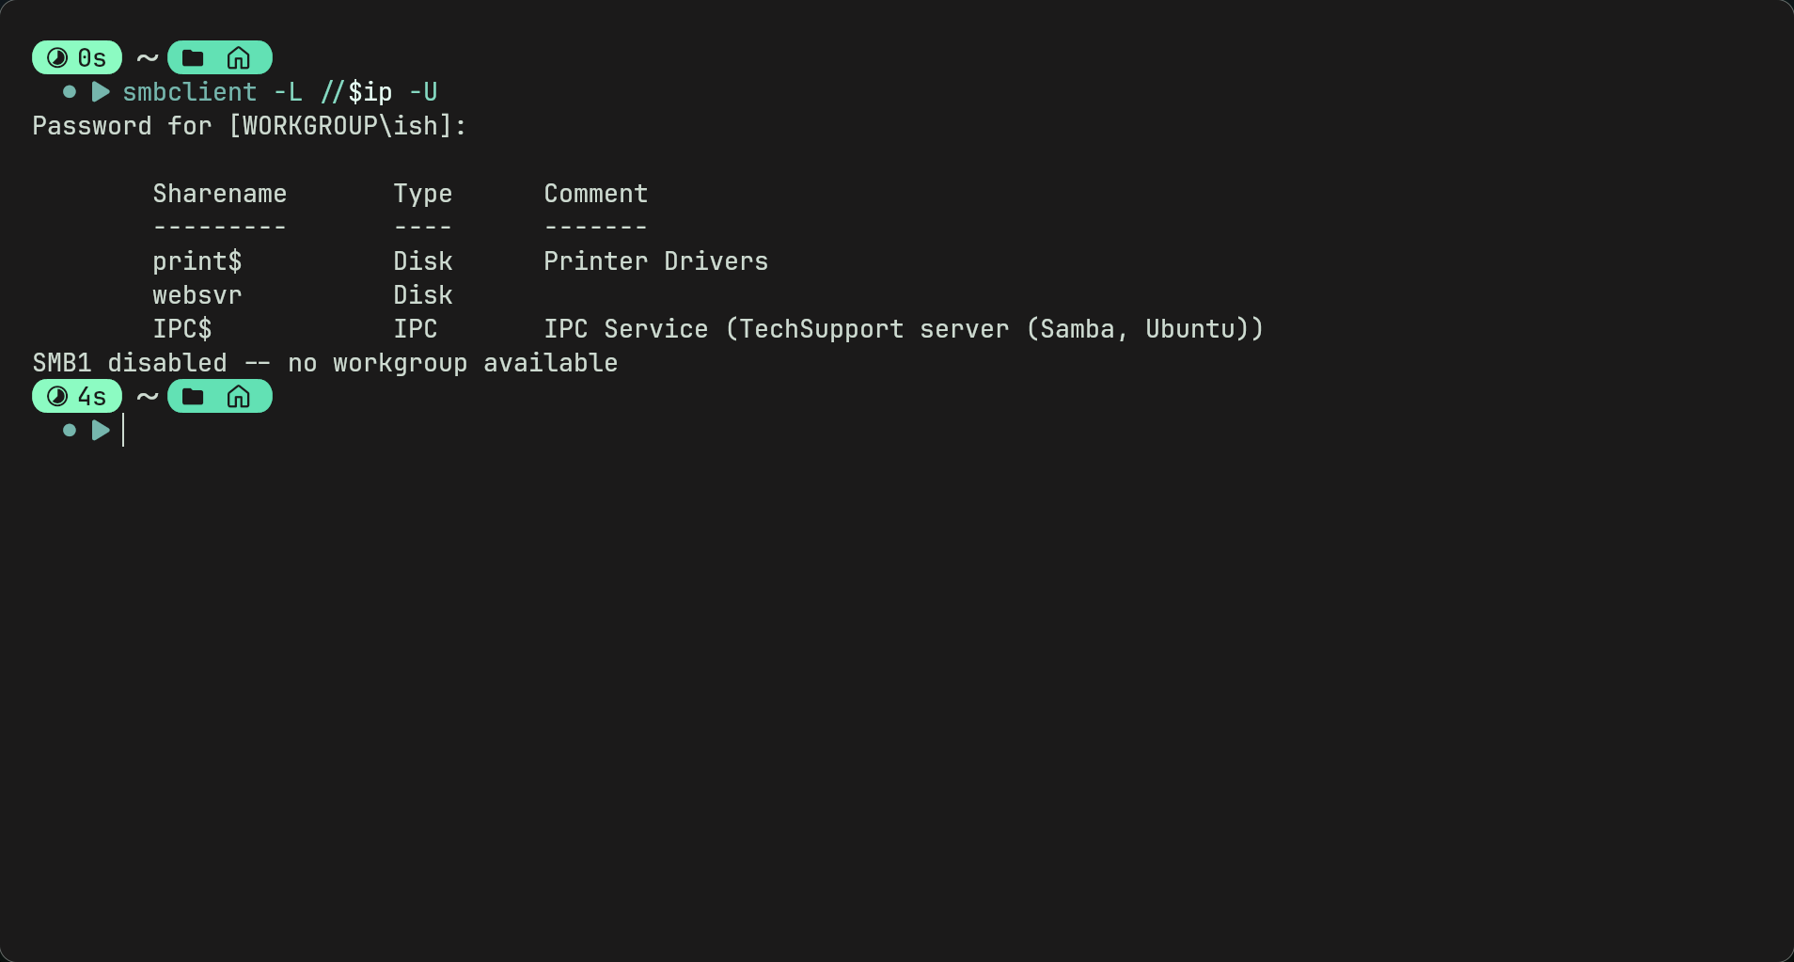The image size is (1794, 962).
Task: Click the play arrow before smbclient command
Action: tap(101, 92)
